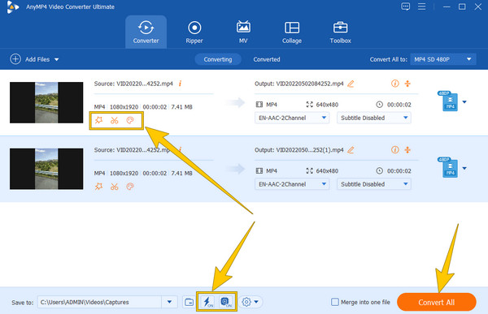The height and width of the screenshot is (314, 488).
Task: Open the hamburger menu in title bar
Action: coord(421,6)
